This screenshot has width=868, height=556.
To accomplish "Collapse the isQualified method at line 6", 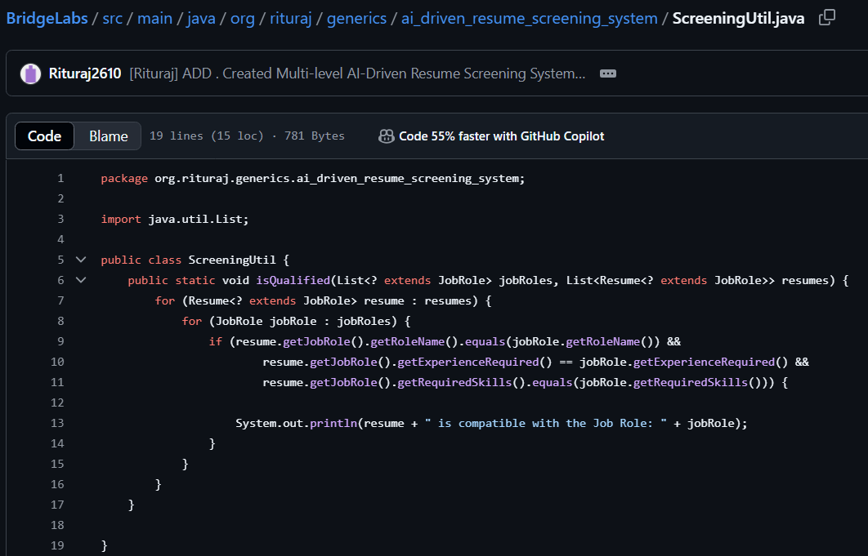I will [81, 280].
